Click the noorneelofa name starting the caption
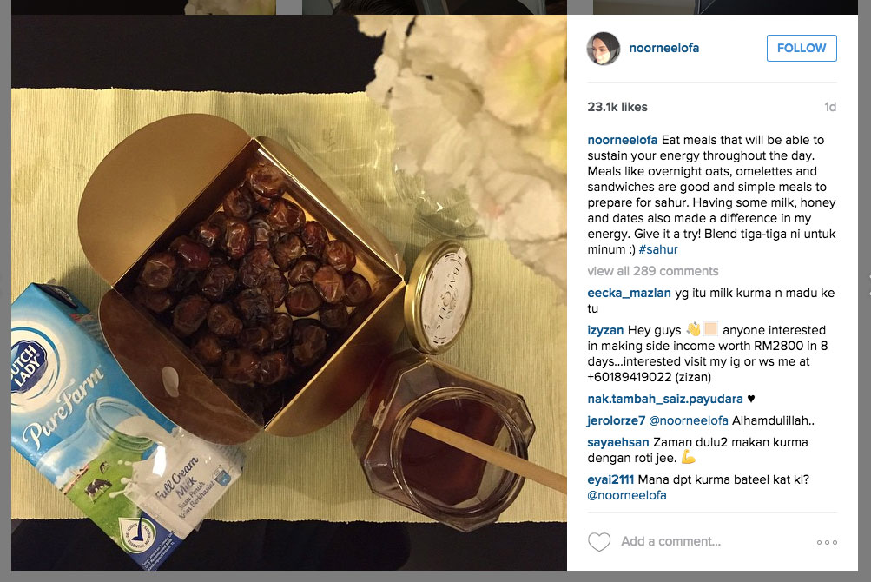The height and width of the screenshot is (582, 871). click(x=622, y=140)
